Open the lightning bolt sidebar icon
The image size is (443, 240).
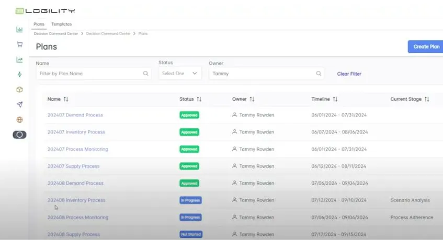pyautogui.click(x=19, y=75)
